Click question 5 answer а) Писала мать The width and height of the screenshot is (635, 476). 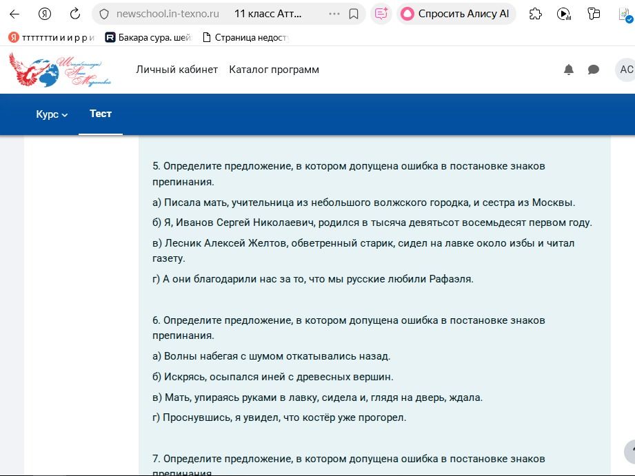[363, 203]
